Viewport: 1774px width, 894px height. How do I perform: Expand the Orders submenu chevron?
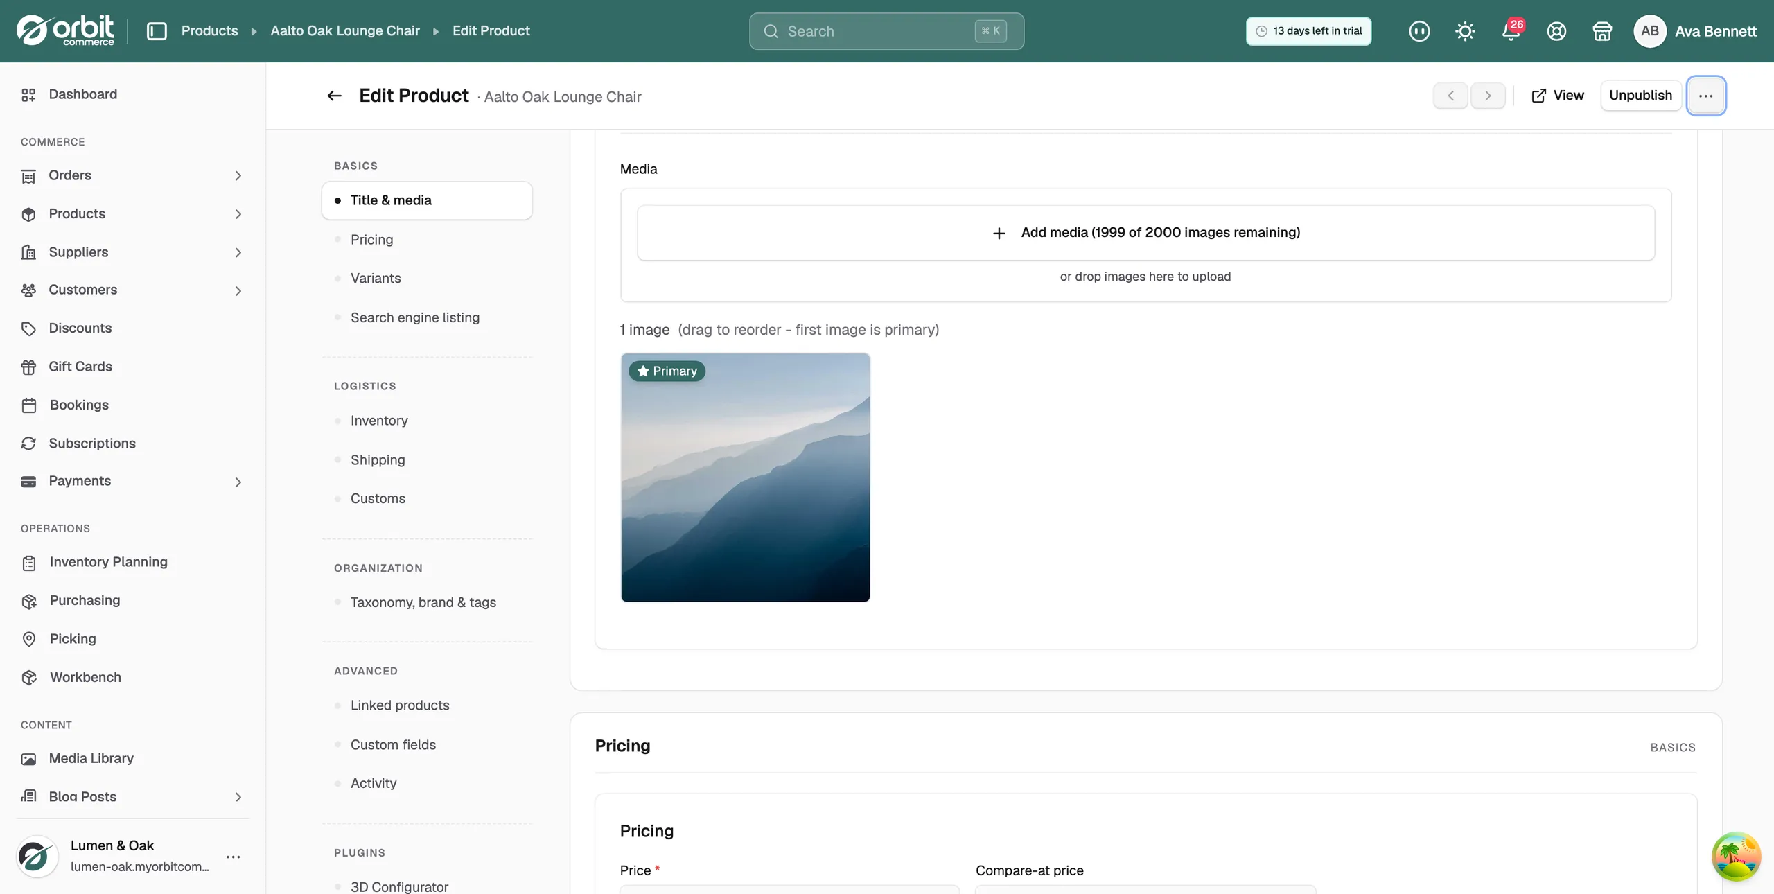click(x=238, y=176)
